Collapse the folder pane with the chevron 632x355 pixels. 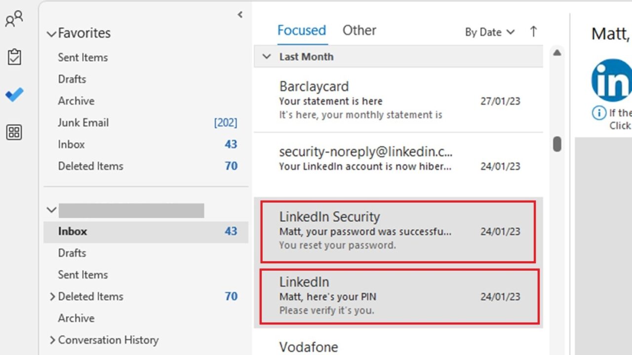coord(240,15)
